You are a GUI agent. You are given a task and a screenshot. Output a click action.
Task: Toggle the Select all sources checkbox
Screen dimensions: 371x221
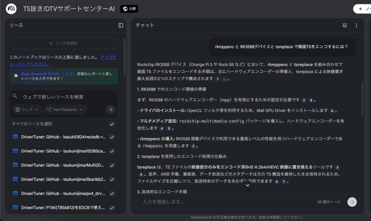(112, 124)
